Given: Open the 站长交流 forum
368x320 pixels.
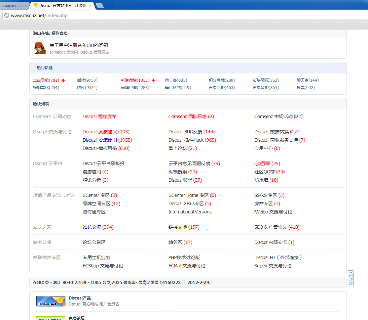Looking at the screenshot, I should tap(92, 227).
